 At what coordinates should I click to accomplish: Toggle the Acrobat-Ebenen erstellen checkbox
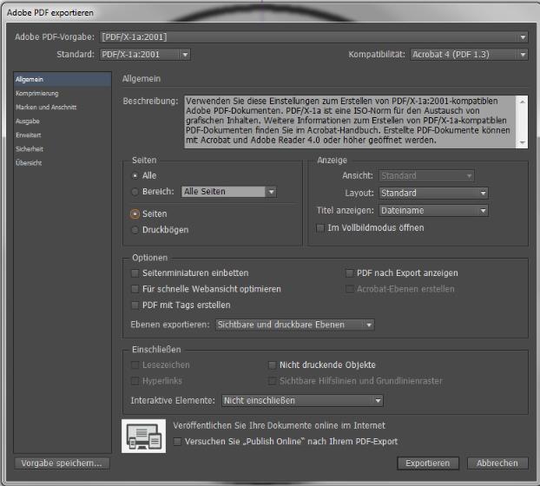coord(349,289)
